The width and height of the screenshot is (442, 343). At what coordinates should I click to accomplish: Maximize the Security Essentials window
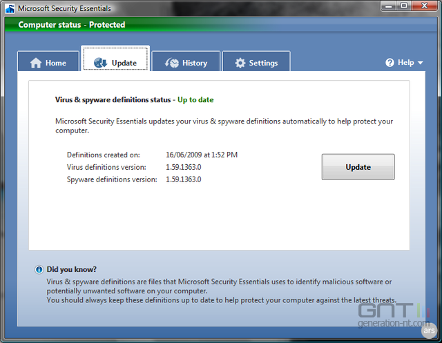(403, 6)
